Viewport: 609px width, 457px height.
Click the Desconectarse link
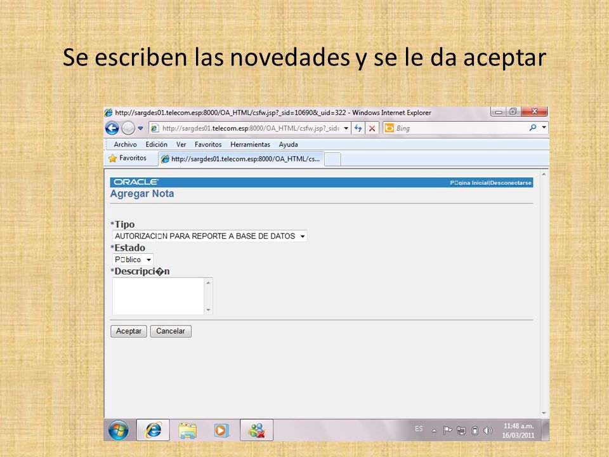point(511,183)
